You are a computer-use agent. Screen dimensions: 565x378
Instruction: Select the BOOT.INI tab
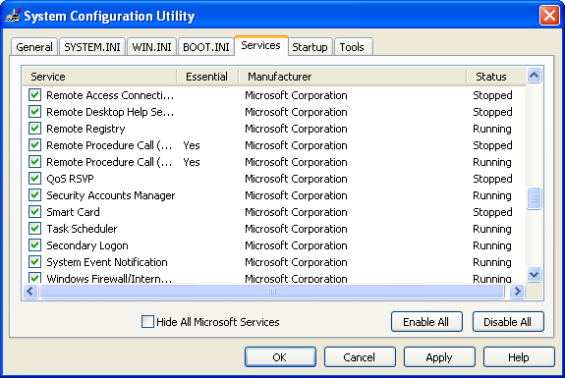pos(206,47)
